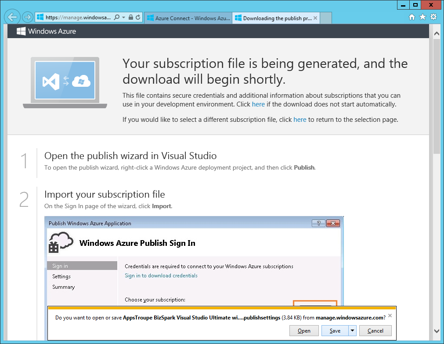Viewport: 444px width, 344px height.
Task: Click the Home icon in browser
Action: click(412, 17)
